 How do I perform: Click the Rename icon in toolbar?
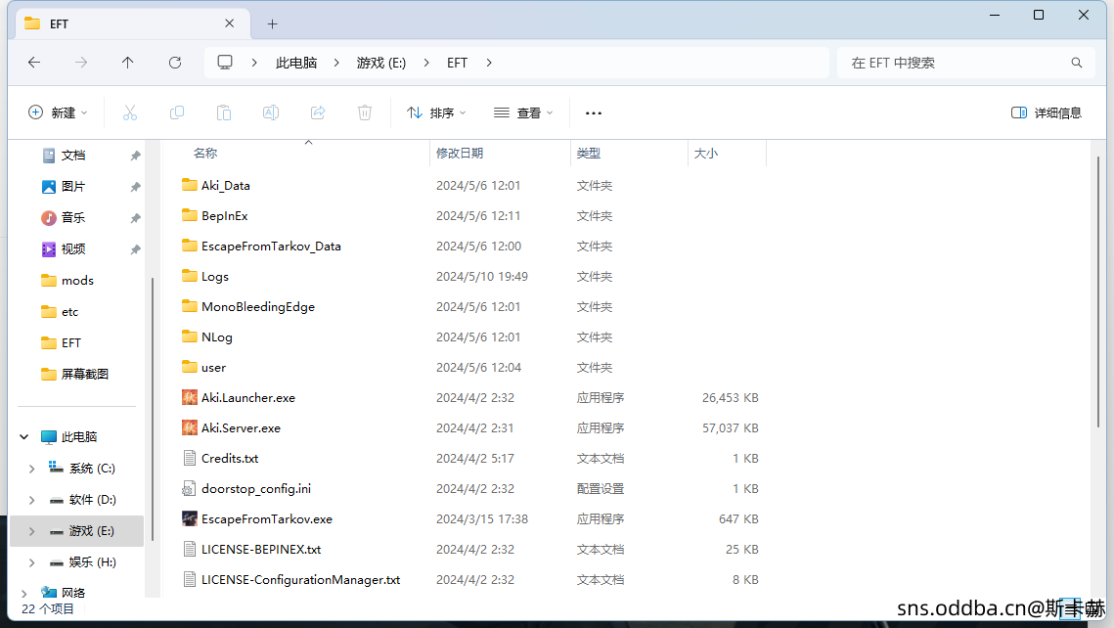271,112
